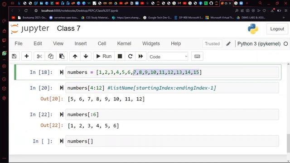Run cell In [18] using its gutter icon
Viewport: 290px width, 163px height.
[62, 72]
